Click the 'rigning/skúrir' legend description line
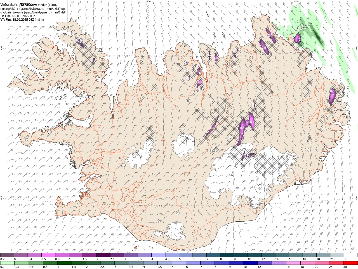The width and height of the screenshot is (358, 269). 32,9
